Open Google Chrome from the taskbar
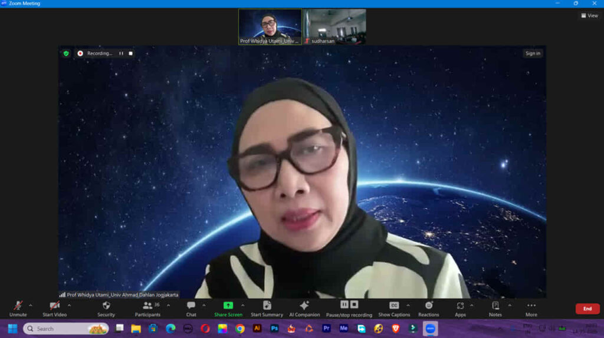The height and width of the screenshot is (338, 604). 239,329
